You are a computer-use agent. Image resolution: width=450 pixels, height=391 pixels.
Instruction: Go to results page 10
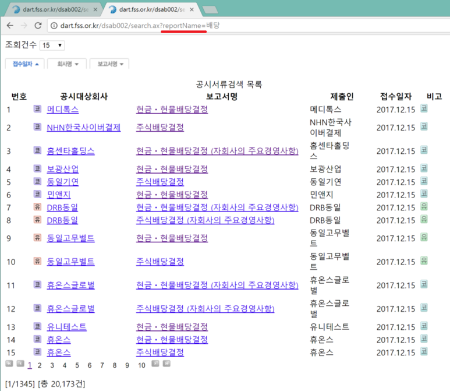(141, 365)
